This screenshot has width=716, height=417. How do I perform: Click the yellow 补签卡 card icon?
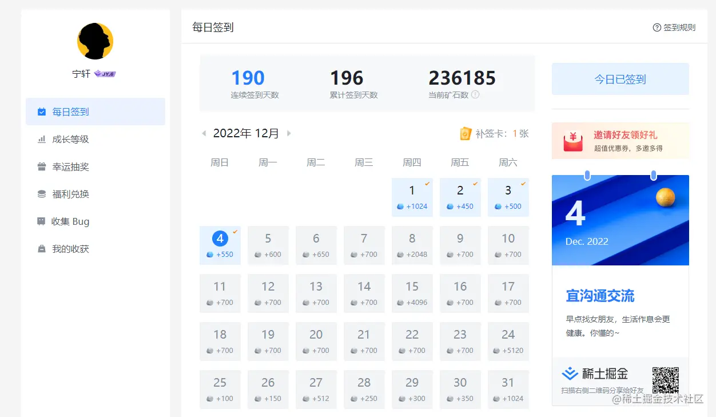coord(466,133)
